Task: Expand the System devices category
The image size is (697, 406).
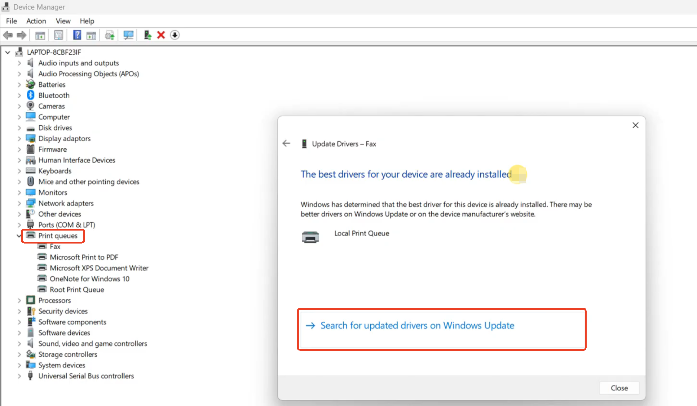Action: pos(19,365)
